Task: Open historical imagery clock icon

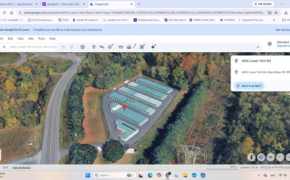Action: click(x=83, y=47)
